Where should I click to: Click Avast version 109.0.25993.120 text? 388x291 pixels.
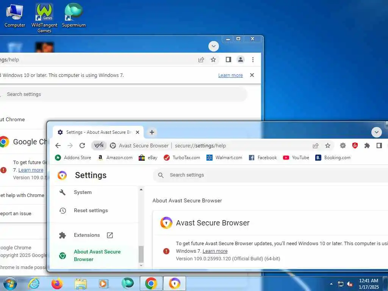(228, 258)
